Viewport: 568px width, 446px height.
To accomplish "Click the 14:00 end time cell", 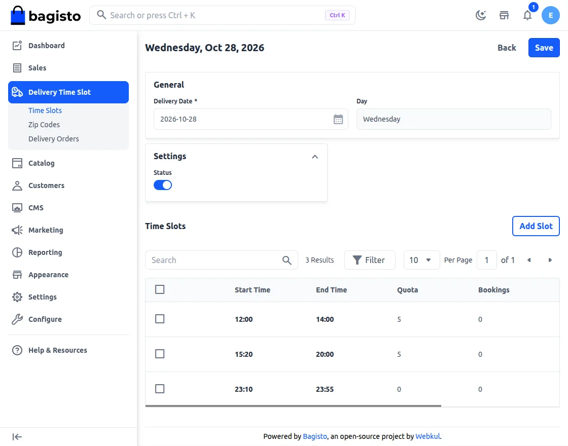I will pyautogui.click(x=325, y=319).
